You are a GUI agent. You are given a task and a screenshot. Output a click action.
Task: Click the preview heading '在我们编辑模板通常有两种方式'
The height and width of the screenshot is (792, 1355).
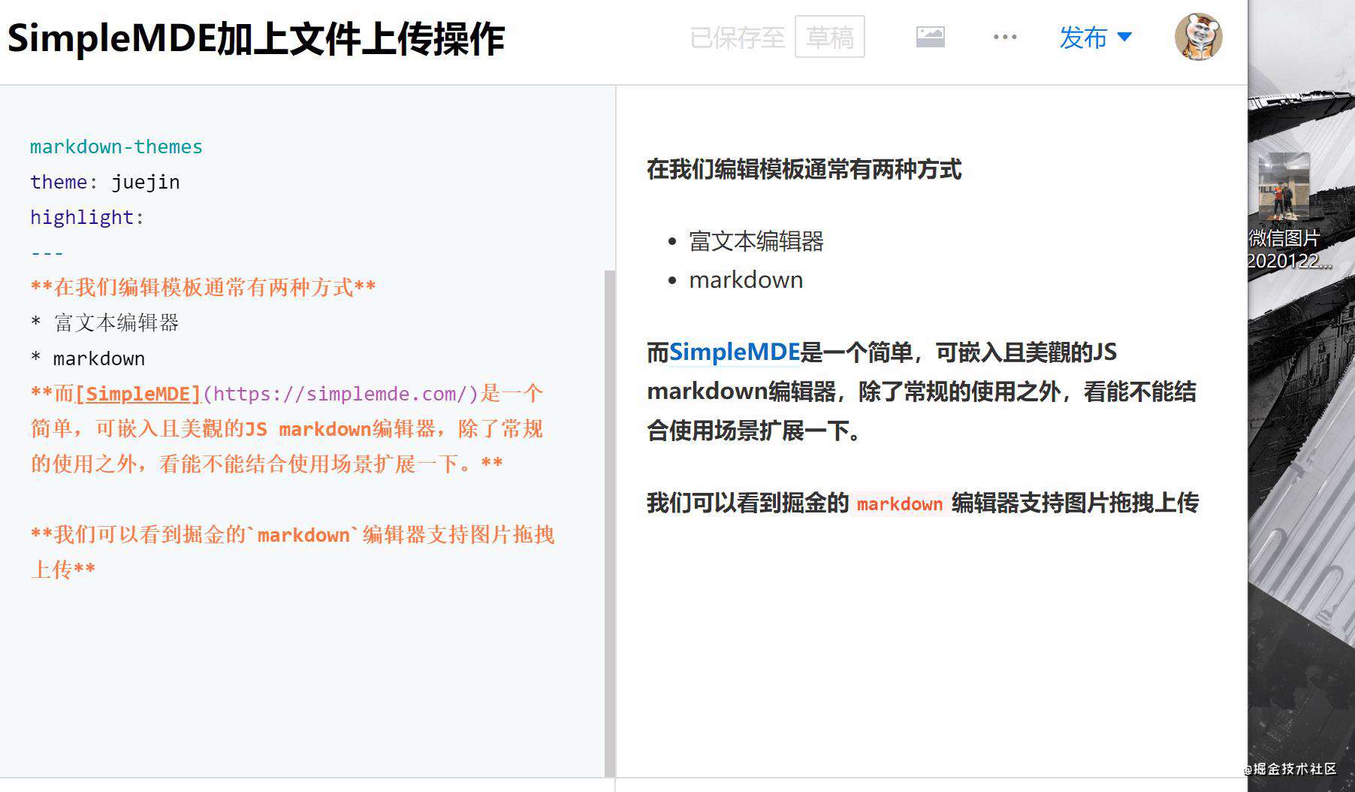(804, 169)
